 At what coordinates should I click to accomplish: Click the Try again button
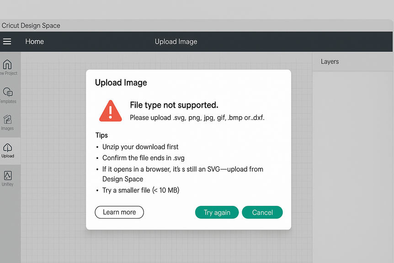[x=217, y=212]
